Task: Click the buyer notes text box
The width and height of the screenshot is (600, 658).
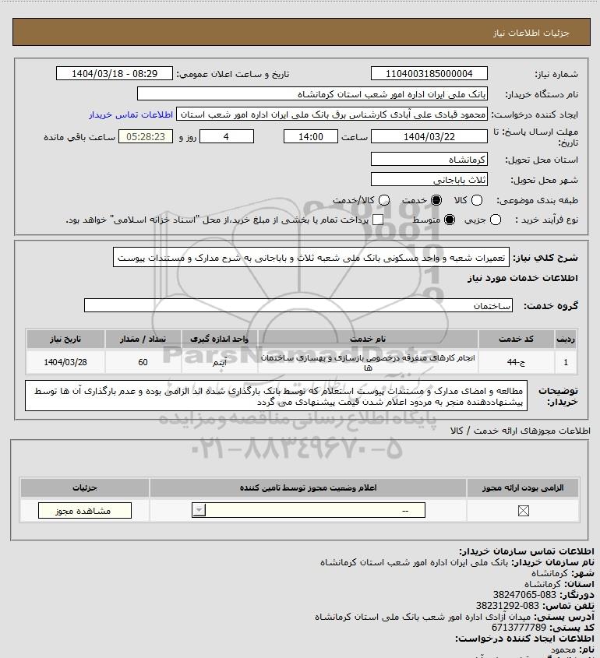Action: (x=277, y=396)
